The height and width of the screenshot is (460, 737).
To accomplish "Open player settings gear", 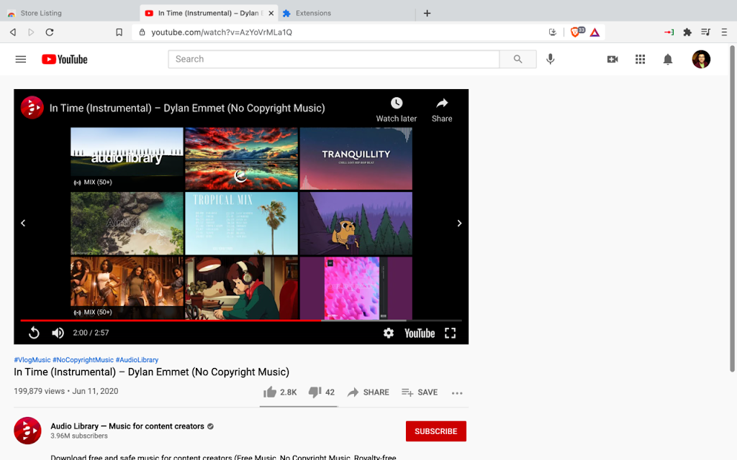I will click(x=388, y=333).
